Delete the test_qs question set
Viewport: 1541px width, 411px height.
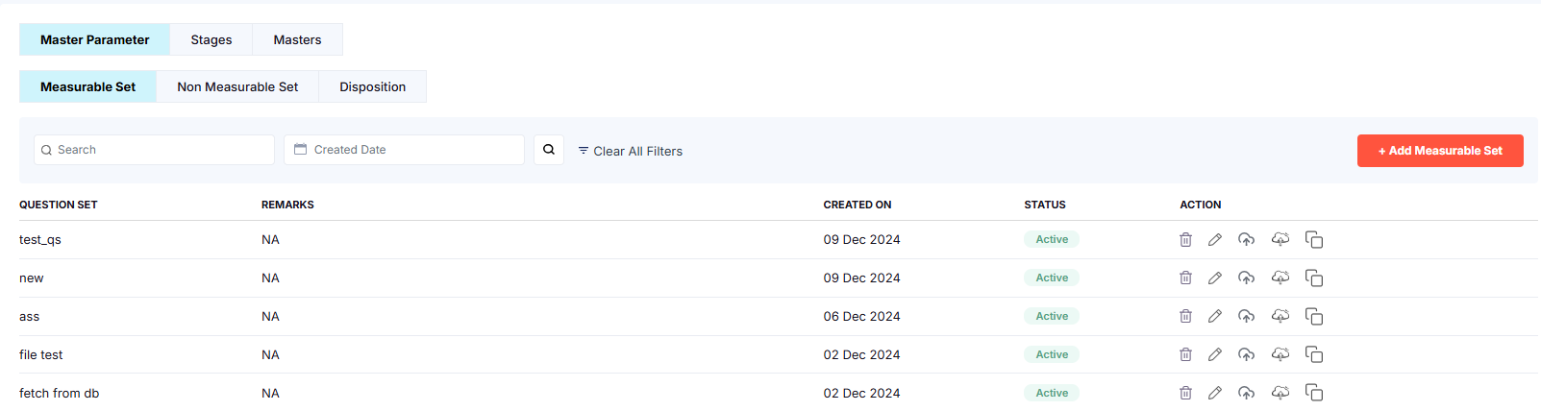click(x=1185, y=240)
